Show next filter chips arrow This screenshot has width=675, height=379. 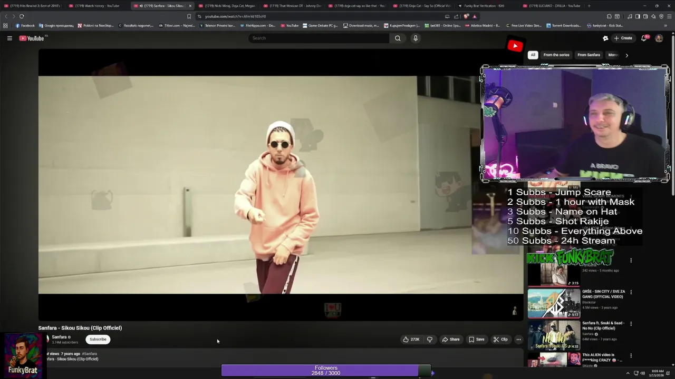tap(626, 55)
